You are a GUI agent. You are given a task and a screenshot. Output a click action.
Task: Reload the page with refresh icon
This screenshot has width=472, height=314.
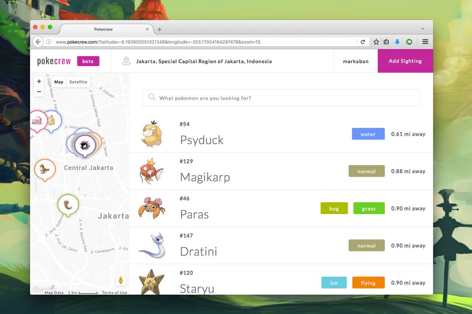tap(363, 42)
